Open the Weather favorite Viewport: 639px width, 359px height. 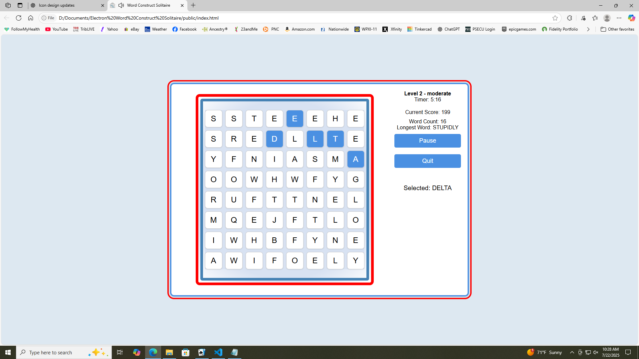[155, 29]
